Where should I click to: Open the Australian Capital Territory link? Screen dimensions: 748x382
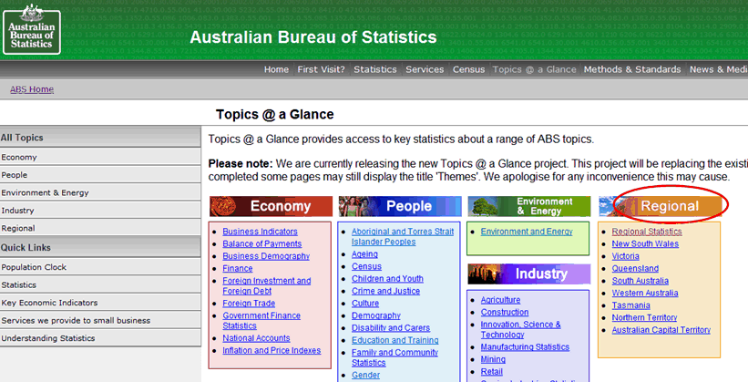(661, 330)
